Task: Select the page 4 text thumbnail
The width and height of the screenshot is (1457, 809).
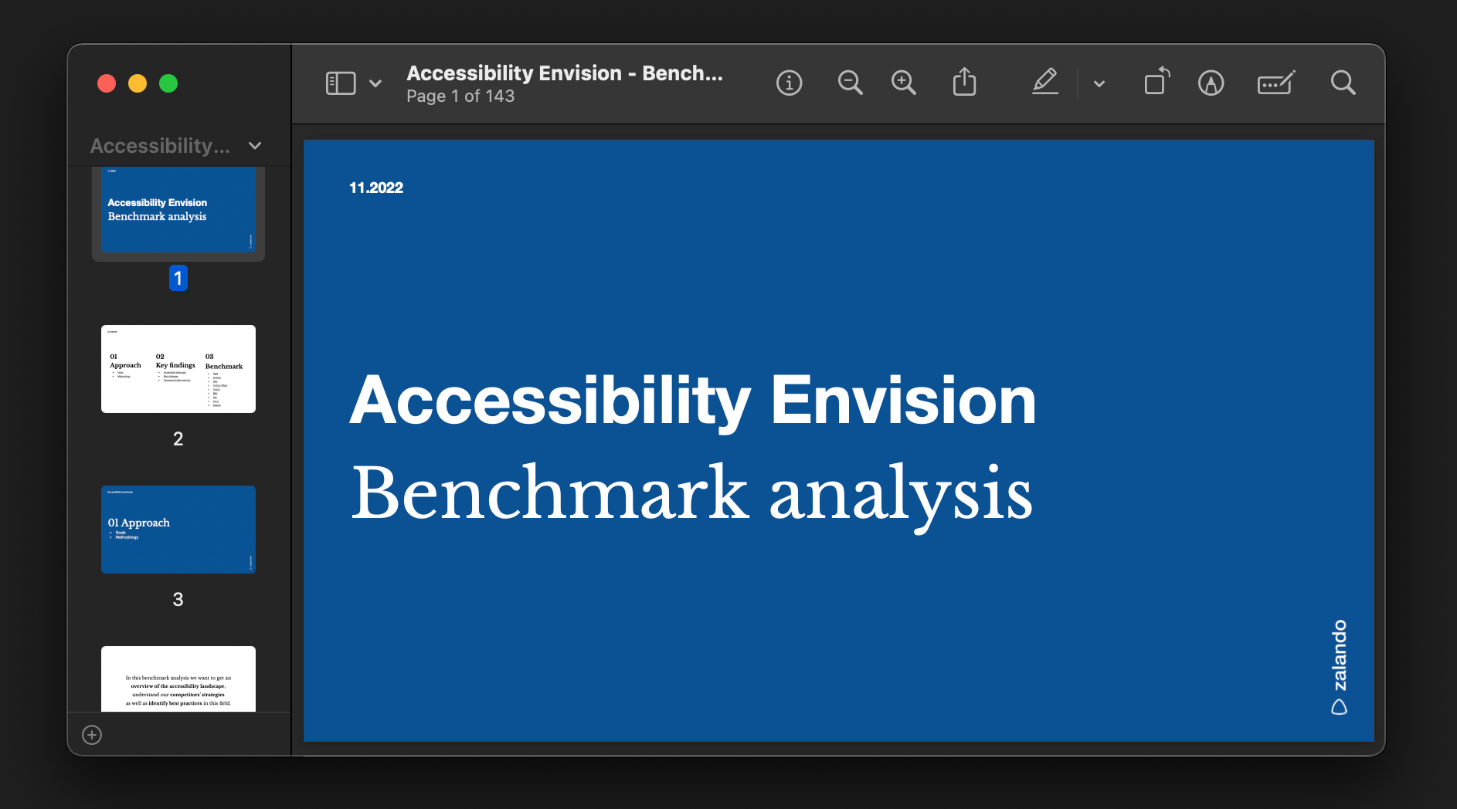Action: (178, 679)
